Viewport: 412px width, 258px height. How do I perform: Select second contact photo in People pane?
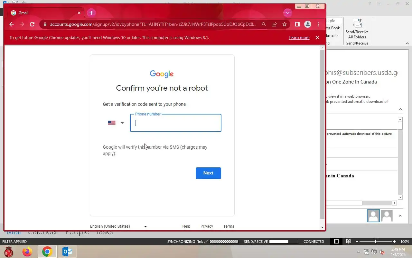(x=387, y=216)
